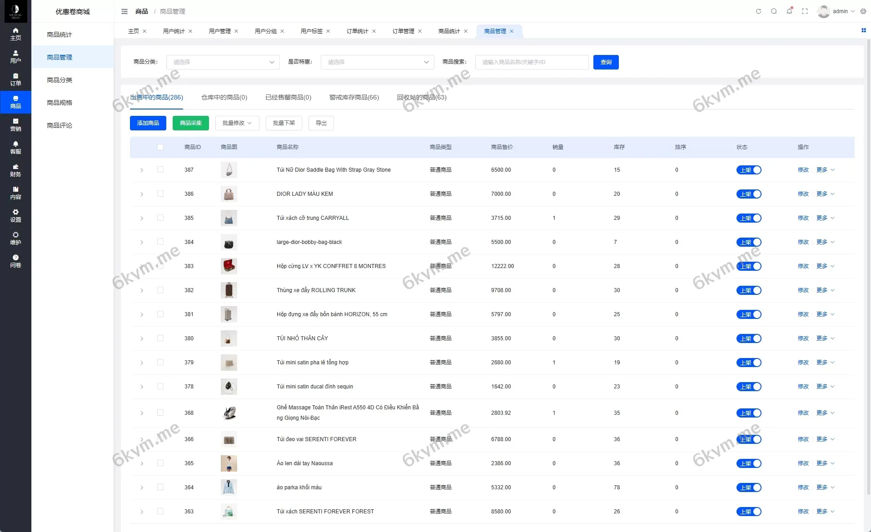
Task: Click the 添加商品 button
Action: (148, 123)
